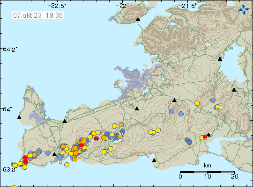Select the 63.8° latitude label
Image resolution: width=253 pixels, height=187 pixels.
10,170
